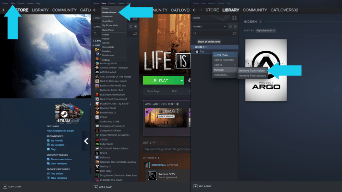Choose Remove from Hidden in the submenu
This screenshot has height=192, width=342.
point(252,71)
